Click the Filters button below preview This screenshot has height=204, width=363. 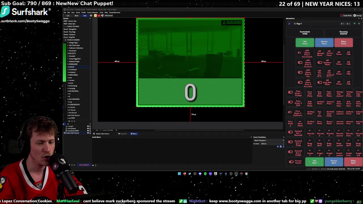[134, 134]
